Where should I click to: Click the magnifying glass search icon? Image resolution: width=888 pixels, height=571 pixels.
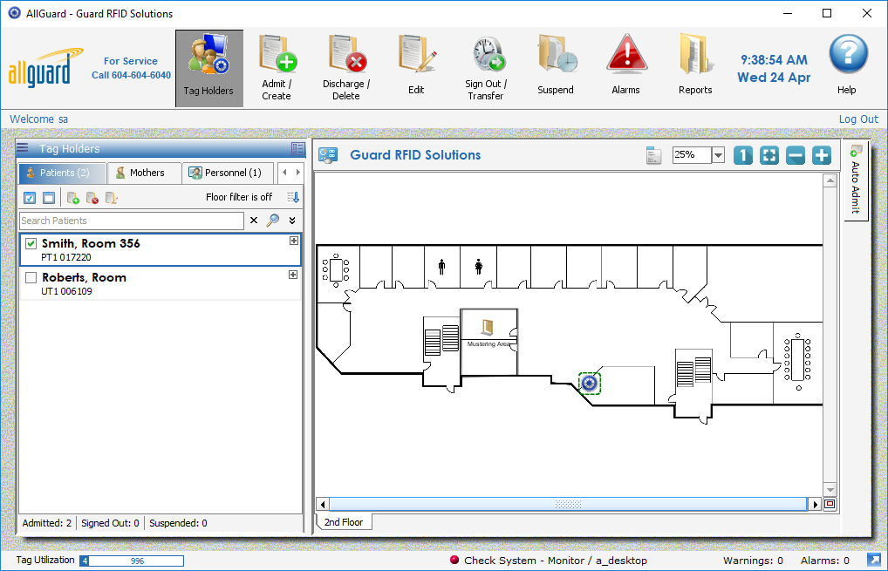click(x=273, y=221)
